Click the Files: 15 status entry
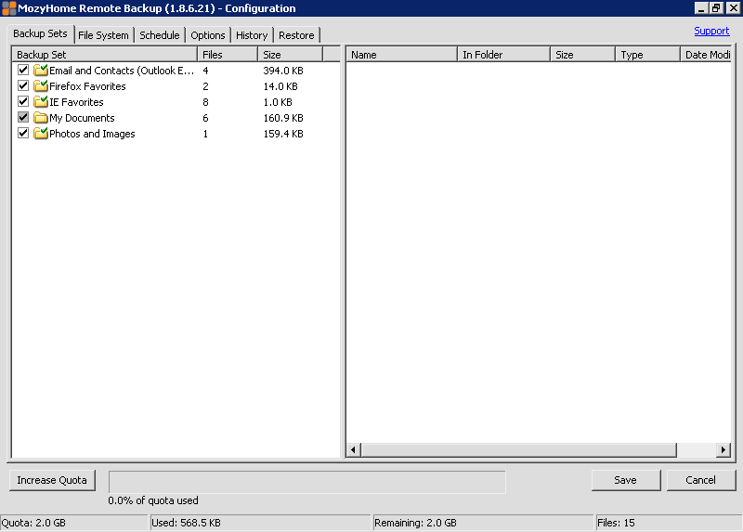743x532 pixels. pyautogui.click(x=669, y=523)
